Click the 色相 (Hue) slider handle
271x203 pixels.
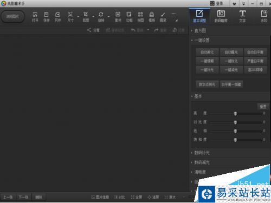tap(235, 131)
